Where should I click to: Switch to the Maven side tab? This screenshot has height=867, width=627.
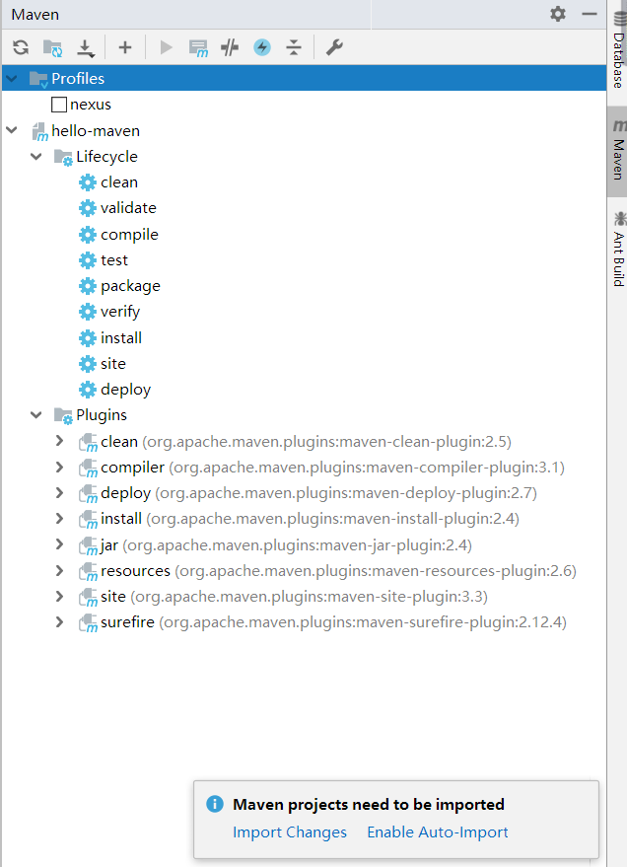[618, 151]
